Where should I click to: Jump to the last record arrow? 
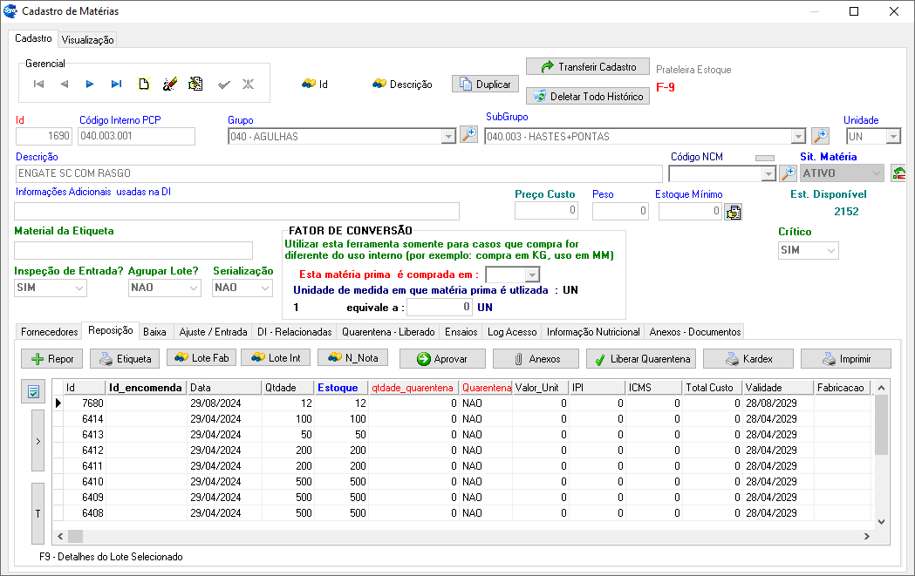point(116,84)
